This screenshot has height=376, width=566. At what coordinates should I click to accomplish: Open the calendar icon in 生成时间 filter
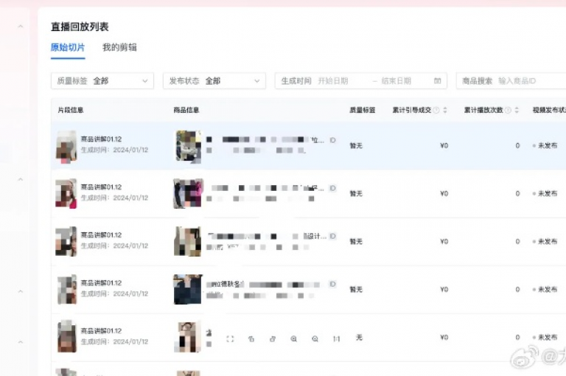pos(438,80)
